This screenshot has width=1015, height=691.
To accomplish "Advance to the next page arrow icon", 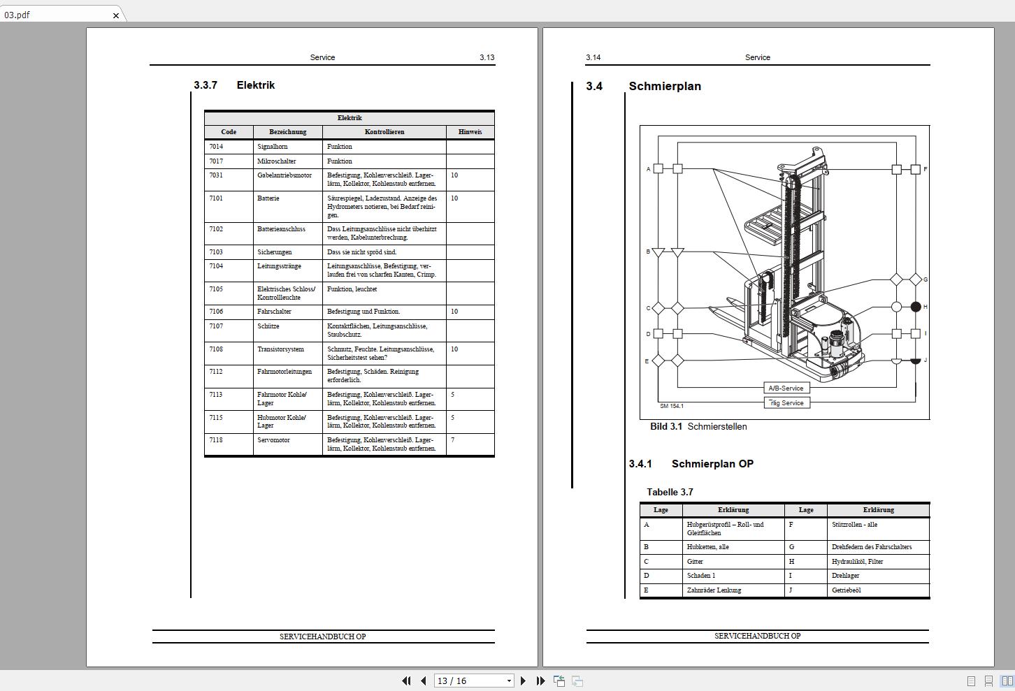I will tap(524, 681).
